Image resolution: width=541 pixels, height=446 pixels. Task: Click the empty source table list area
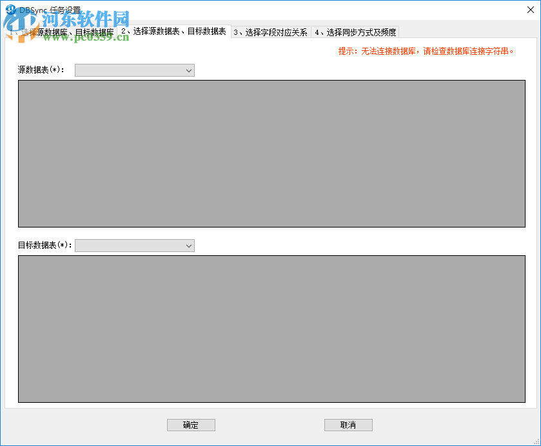tap(271, 153)
